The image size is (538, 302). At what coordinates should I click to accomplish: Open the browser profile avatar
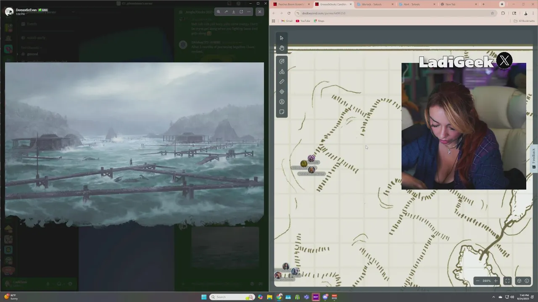(525, 13)
